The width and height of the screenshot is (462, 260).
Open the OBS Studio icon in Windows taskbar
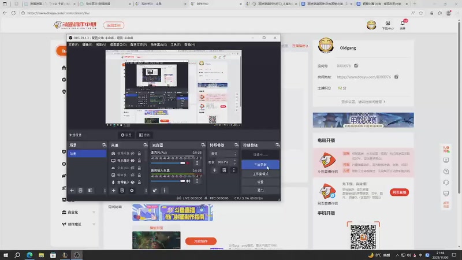click(77, 255)
